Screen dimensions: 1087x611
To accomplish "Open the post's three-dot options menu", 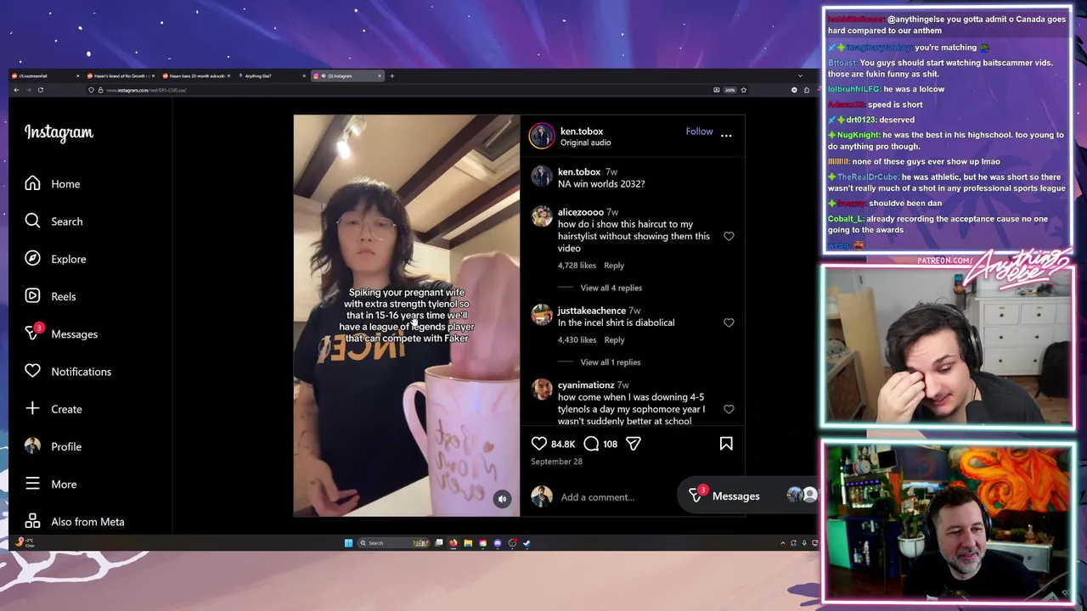I will pyautogui.click(x=726, y=135).
